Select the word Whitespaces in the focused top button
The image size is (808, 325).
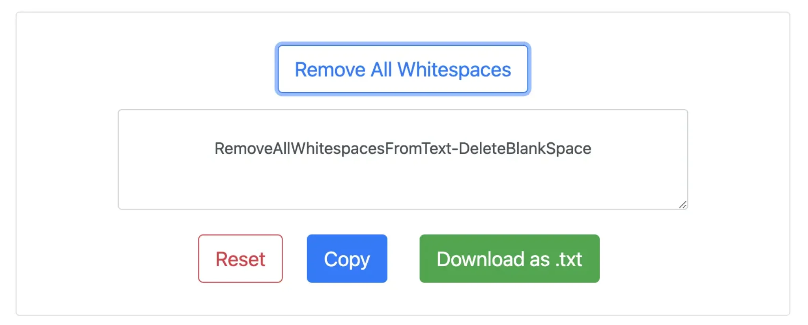click(x=454, y=70)
